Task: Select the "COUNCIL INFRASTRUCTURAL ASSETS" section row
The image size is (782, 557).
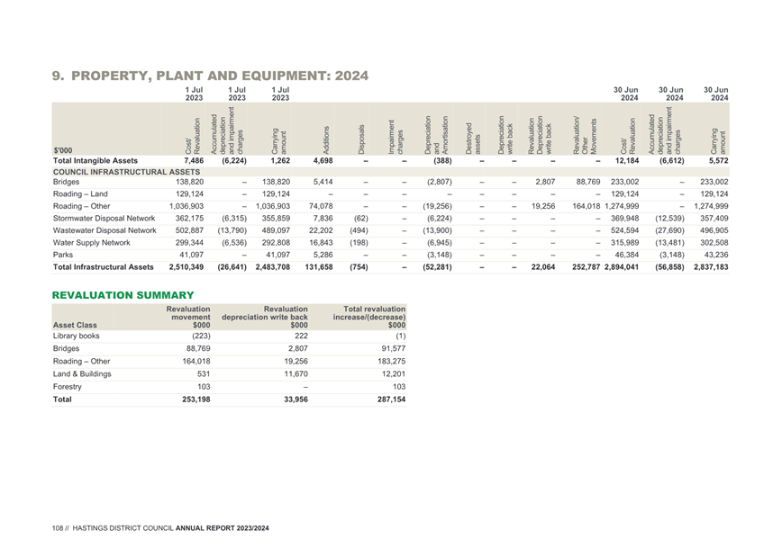Action: point(390,172)
